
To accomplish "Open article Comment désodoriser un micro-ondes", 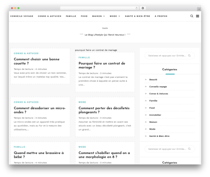I will click(x=39, y=110).
